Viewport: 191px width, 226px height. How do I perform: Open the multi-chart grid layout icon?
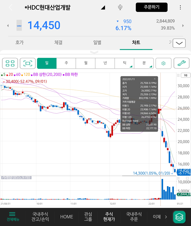tap(10, 63)
